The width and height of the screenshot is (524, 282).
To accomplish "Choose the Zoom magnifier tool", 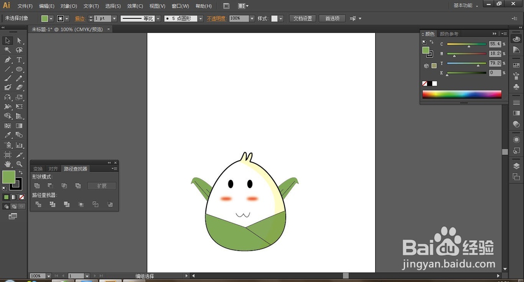I will (x=19, y=164).
